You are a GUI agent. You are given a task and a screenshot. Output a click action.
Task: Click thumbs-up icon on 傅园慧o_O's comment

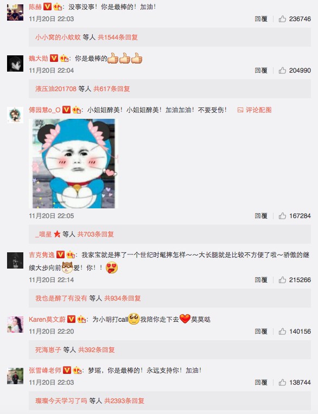click(282, 216)
